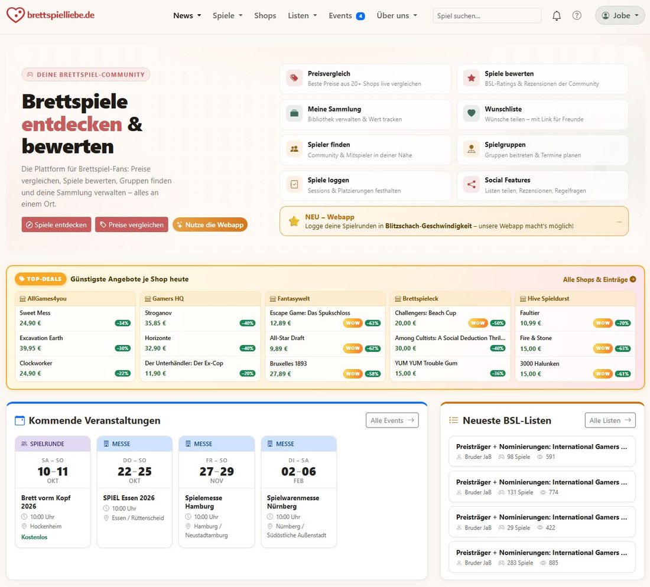Click the Spiele bewerten star icon
Image resolution: width=650 pixels, height=587 pixels.
pyautogui.click(x=472, y=78)
